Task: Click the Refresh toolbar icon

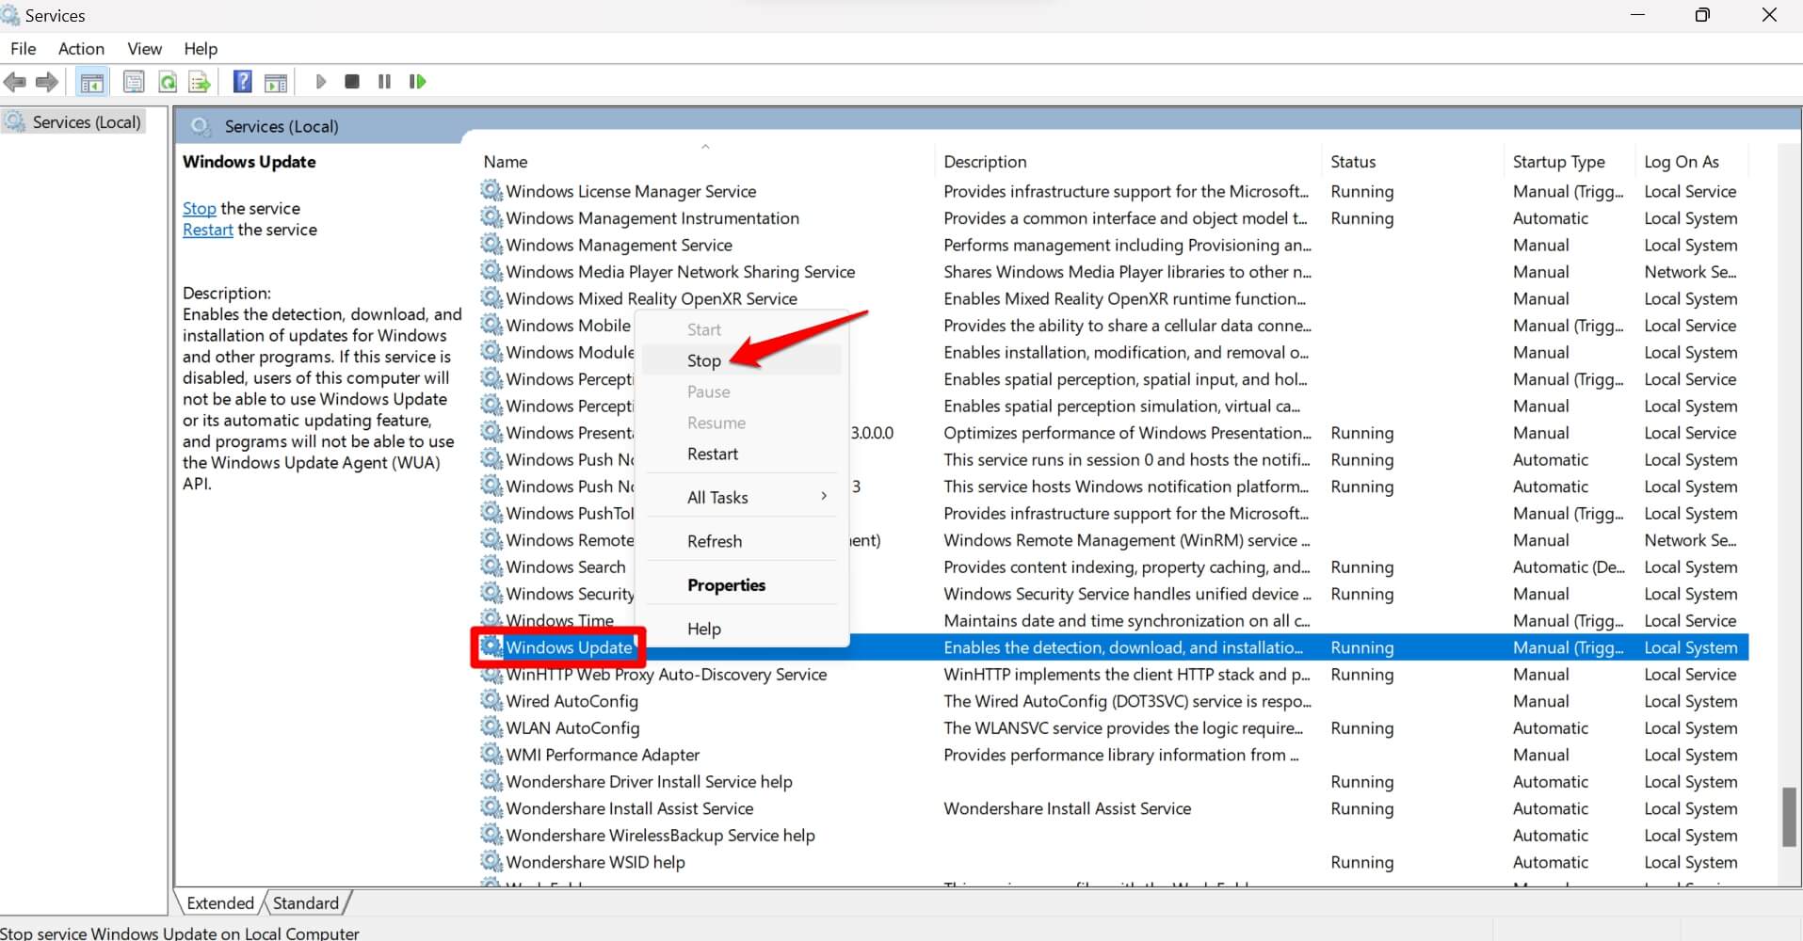Action: point(168,82)
